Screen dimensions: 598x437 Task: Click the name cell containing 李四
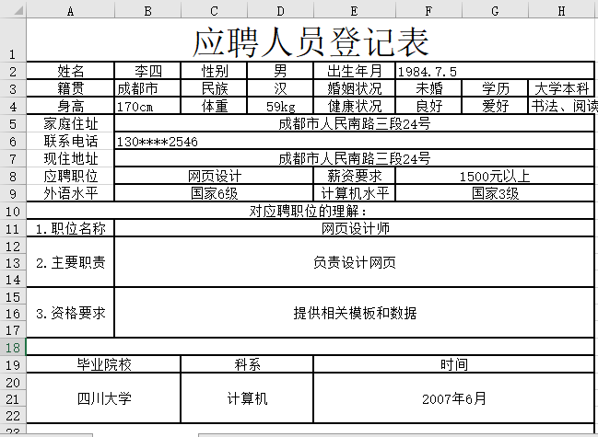(147, 71)
